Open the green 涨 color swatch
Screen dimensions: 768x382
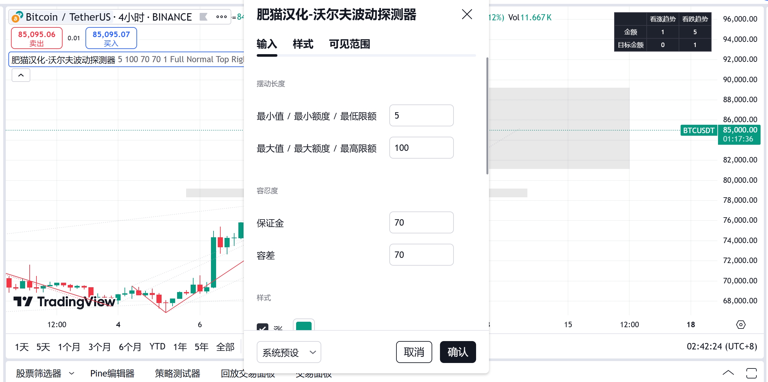(x=304, y=326)
